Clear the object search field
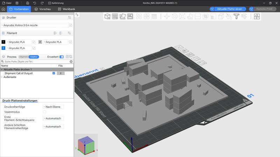 click(71, 62)
